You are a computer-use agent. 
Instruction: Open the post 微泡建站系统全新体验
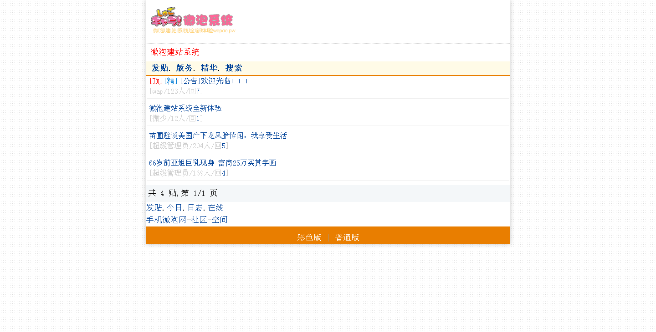(185, 108)
